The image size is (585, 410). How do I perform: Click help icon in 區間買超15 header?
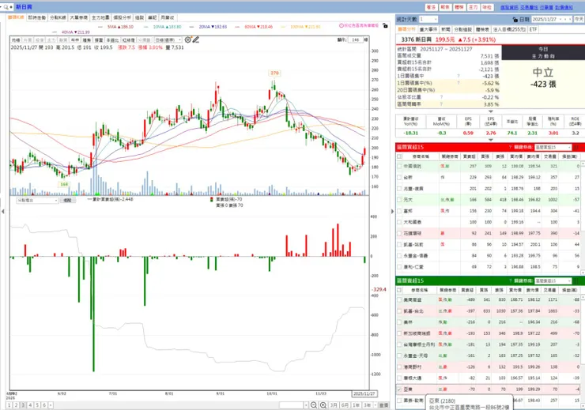510,147
